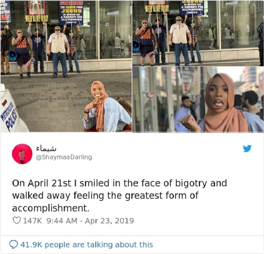Like the tweet via heart icon
Screen dimensions: 264x254
(17, 221)
